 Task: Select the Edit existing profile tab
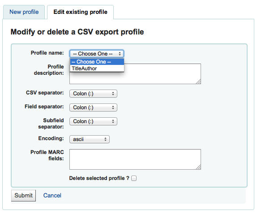[x=80, y=12]
